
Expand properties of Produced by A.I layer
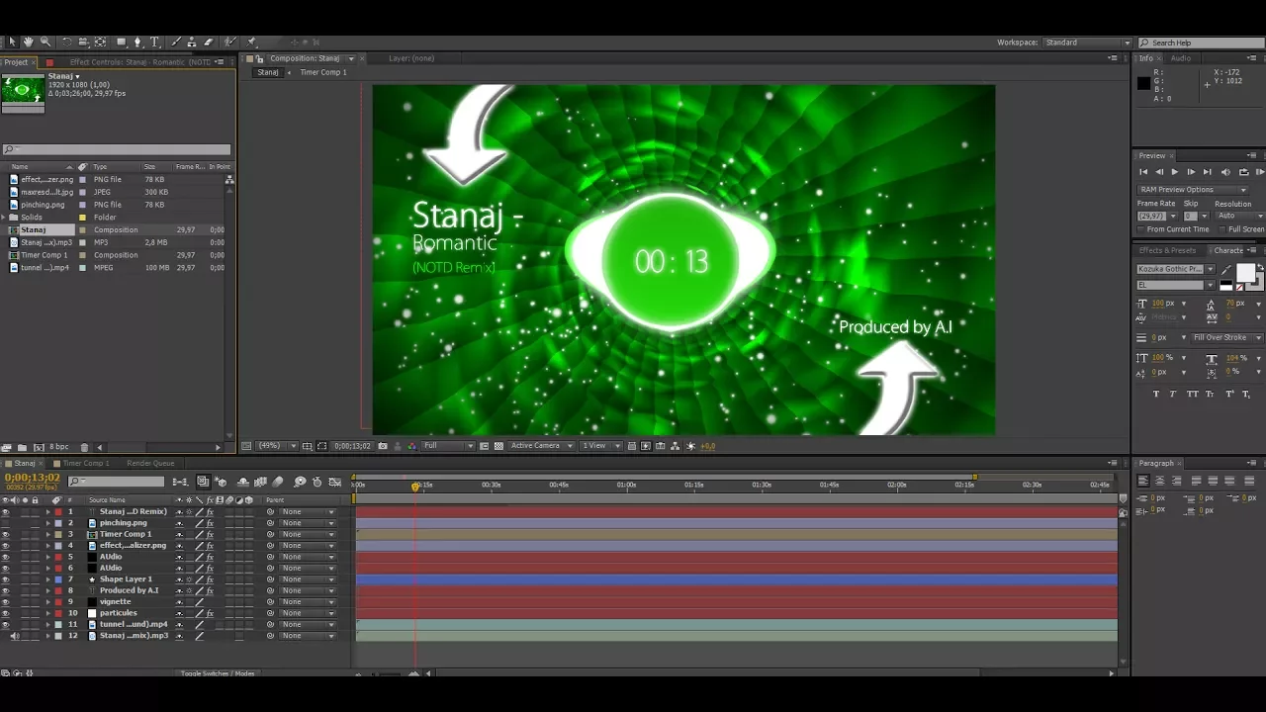tap(47, 591)
